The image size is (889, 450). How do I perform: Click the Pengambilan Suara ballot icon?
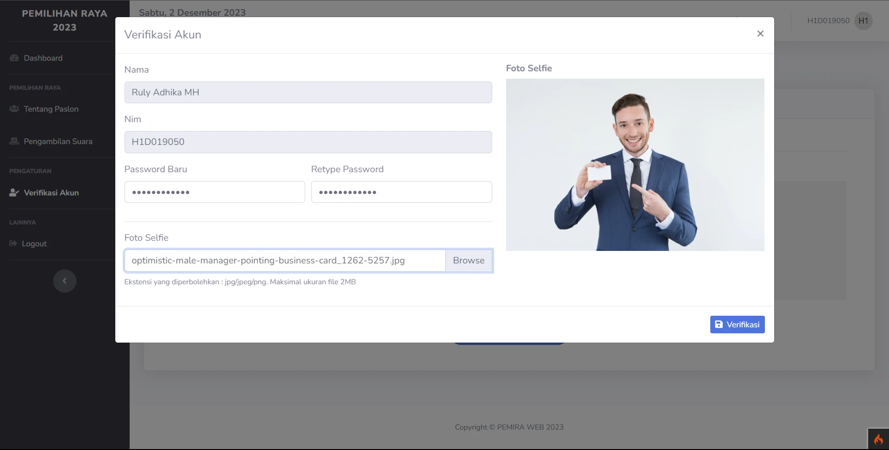coord(14,141)
